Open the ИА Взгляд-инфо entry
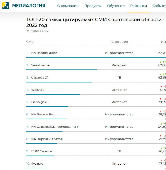The width and height of the screenshot is (166, 170). pos(44,53)
